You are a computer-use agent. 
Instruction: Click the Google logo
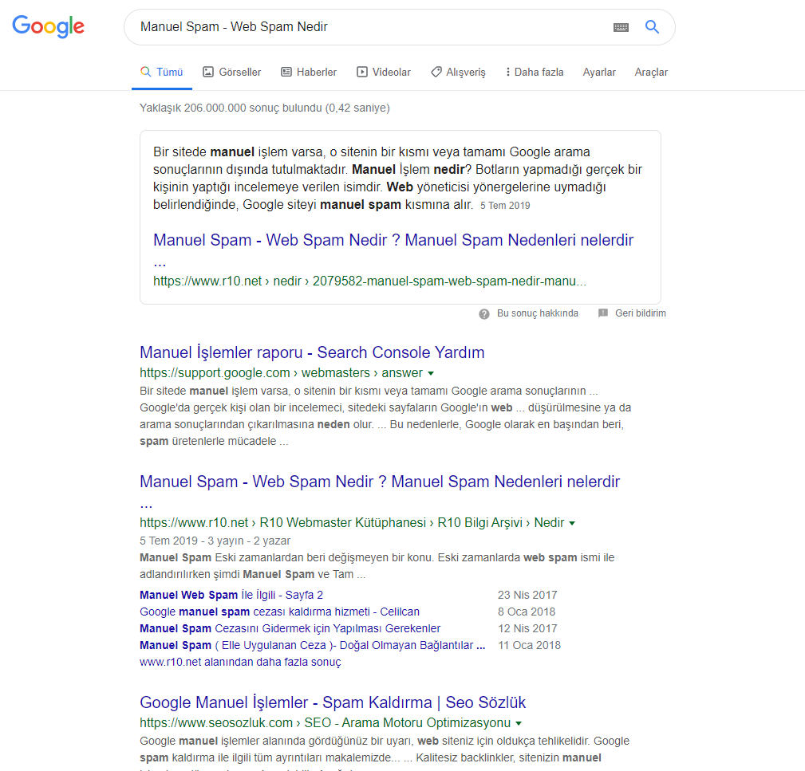pyautogui.click(x=48, y=26)
